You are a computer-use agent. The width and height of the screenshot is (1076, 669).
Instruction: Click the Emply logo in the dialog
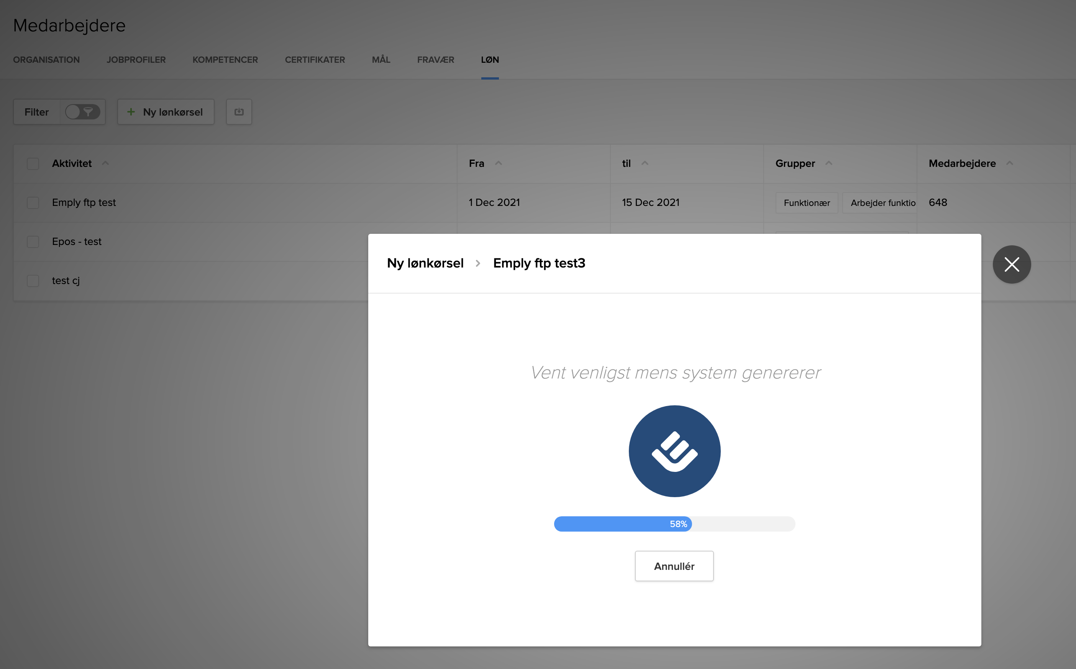[x=674, y=451]
